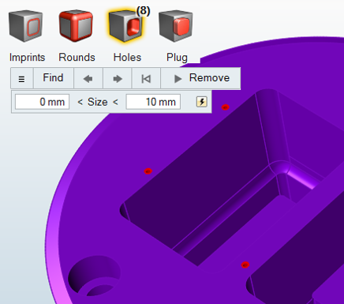
Task: Click the Holes label text
Action: click(x=127, y=58)
